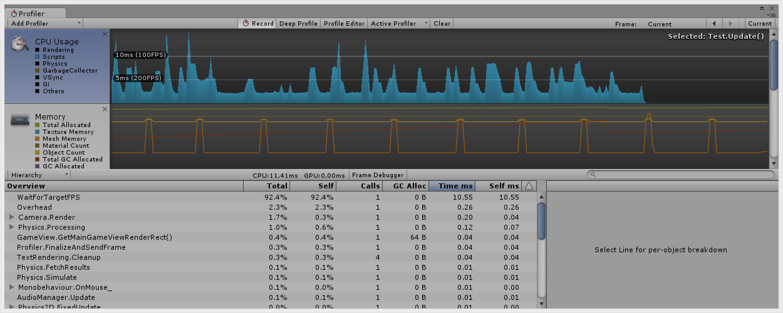Screen dimensions: 783x313
Task: Toggle the VSync chart legend
Action: (37, 77)
